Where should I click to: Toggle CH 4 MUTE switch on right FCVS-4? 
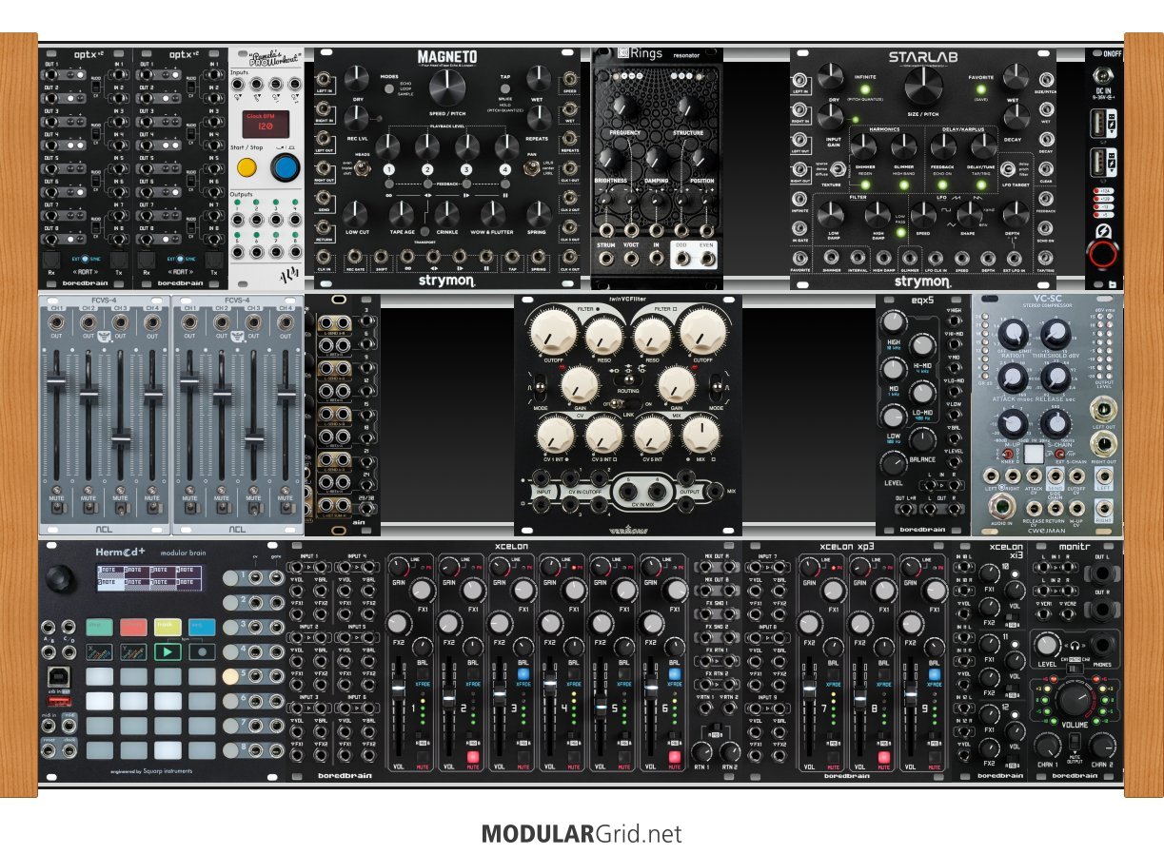tap(286, 510)
